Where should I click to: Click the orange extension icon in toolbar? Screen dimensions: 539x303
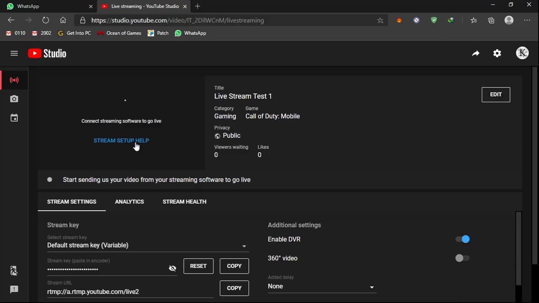(x=399, y=20)
